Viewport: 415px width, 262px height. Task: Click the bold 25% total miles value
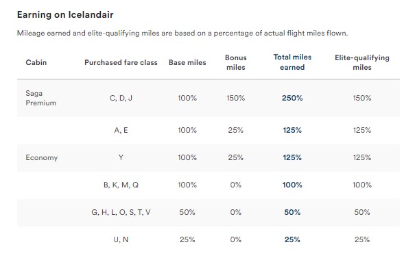click(292, 239)
